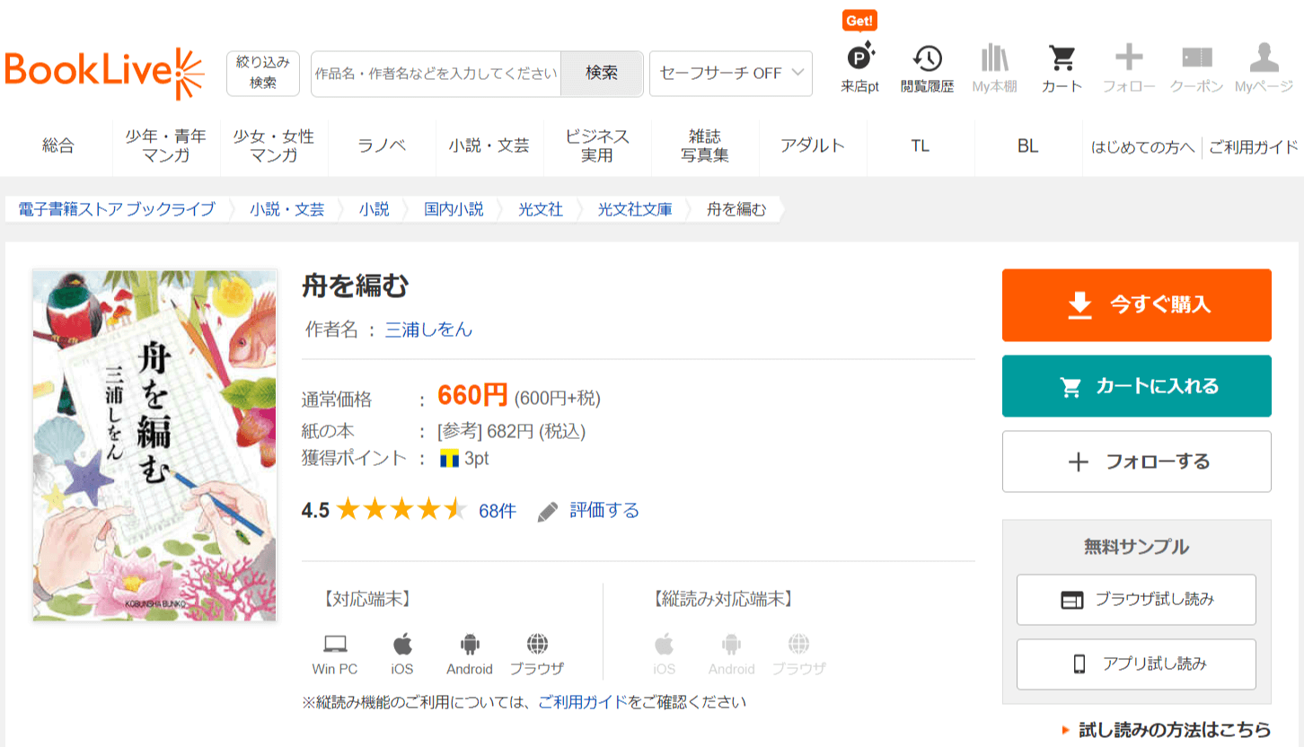Image resolution: width=1304 pixels, height=747 pixels.
Task: Click the BookLive logo
Action: point(105,73)
